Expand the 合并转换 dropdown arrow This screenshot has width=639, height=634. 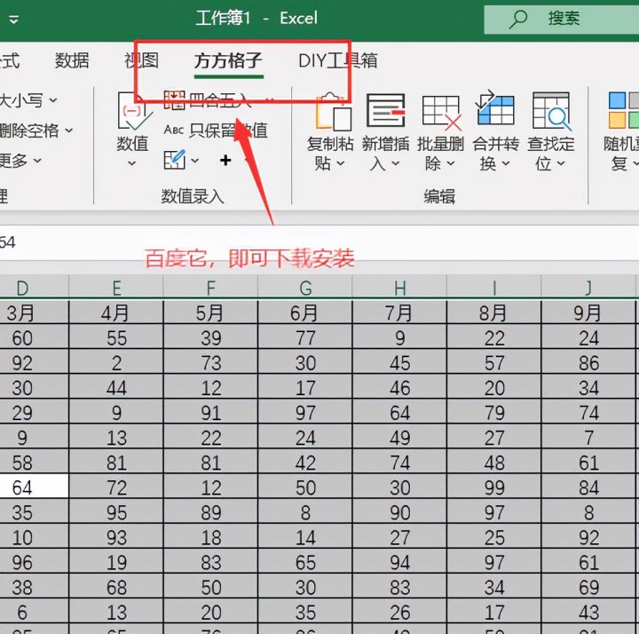click(x=506, y=163)
